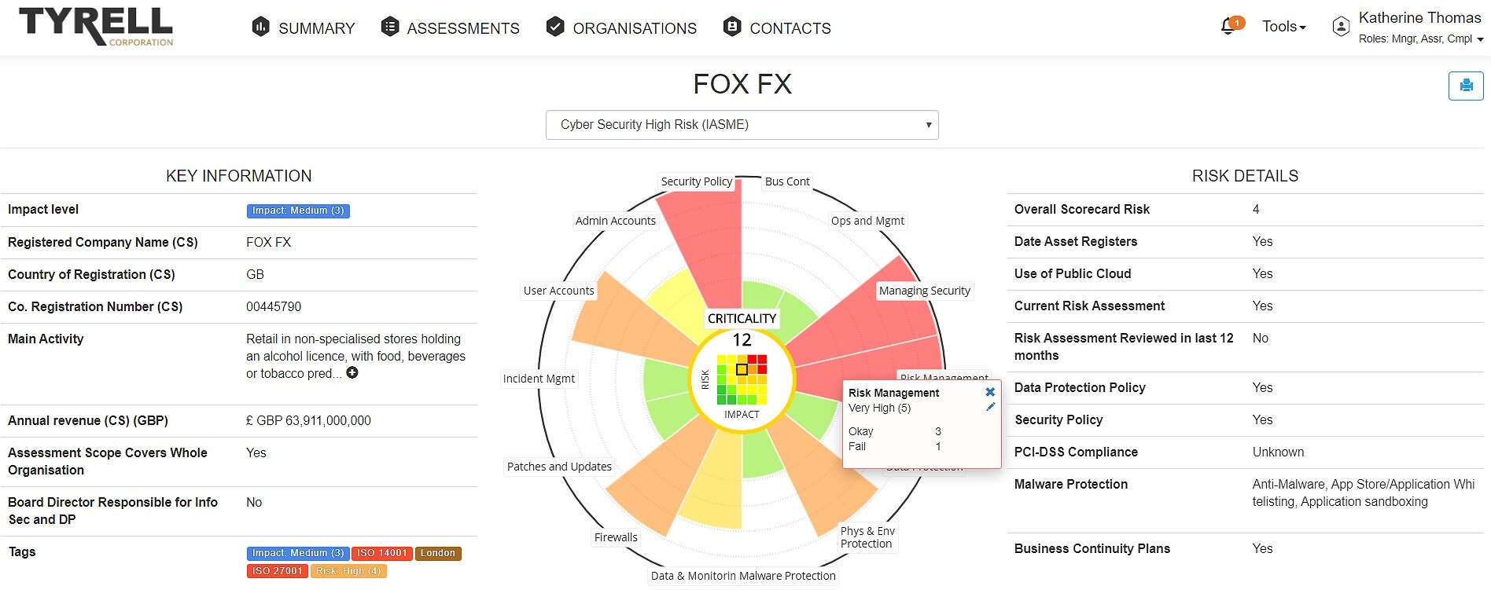The image size is (1491, 597).
Task: Expand the truncated Main Activity text
Action: point(352,373)
